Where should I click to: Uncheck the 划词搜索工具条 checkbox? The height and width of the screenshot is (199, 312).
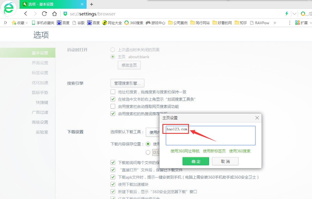(x=113, y=99)
